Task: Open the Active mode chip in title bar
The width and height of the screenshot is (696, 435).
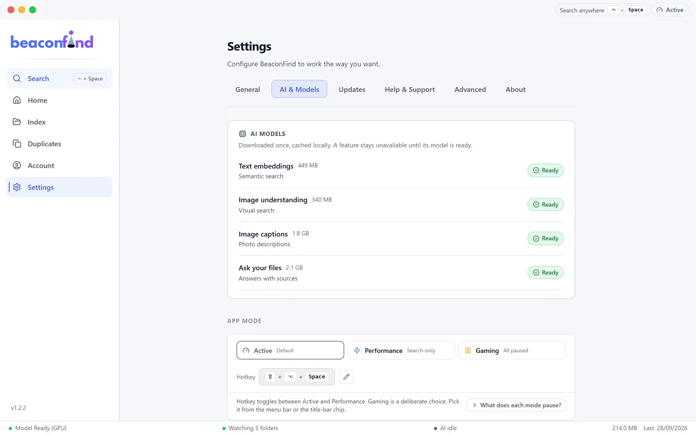Action: click(670, 10)
